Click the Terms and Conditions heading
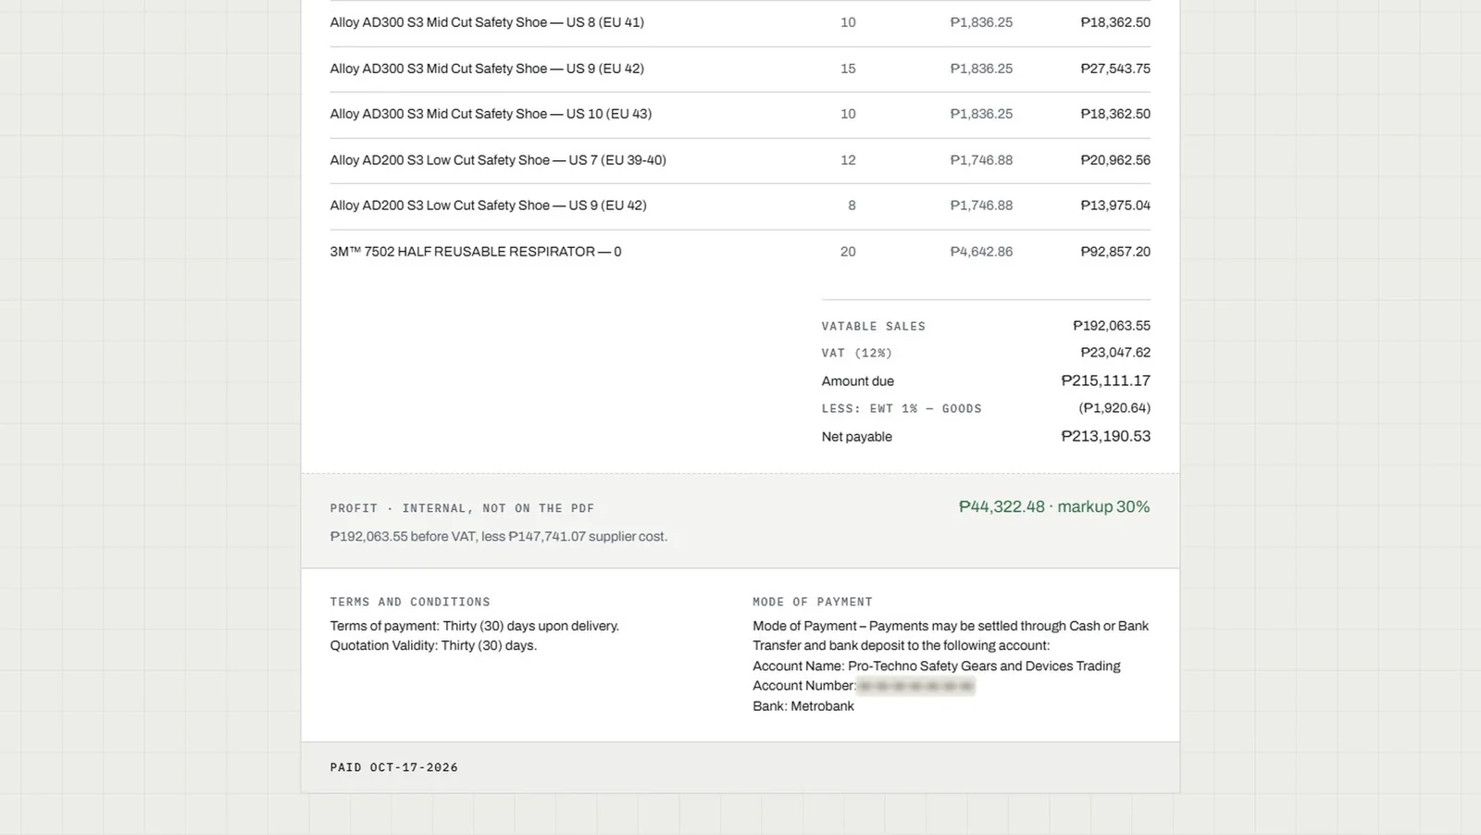1481x835 pixels. click(x=410, y=602)
